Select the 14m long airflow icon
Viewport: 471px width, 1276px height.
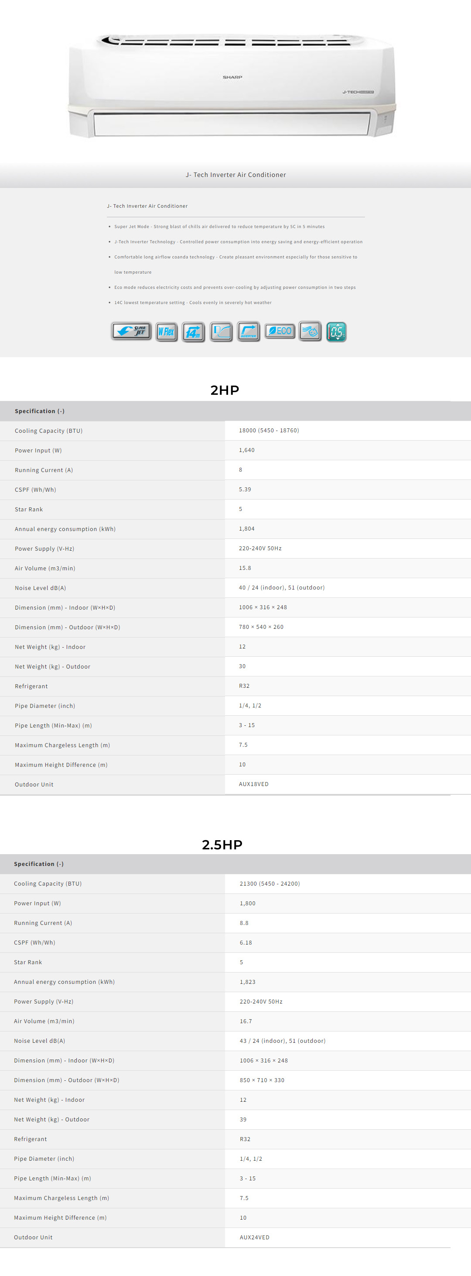(x=194, y=331)
